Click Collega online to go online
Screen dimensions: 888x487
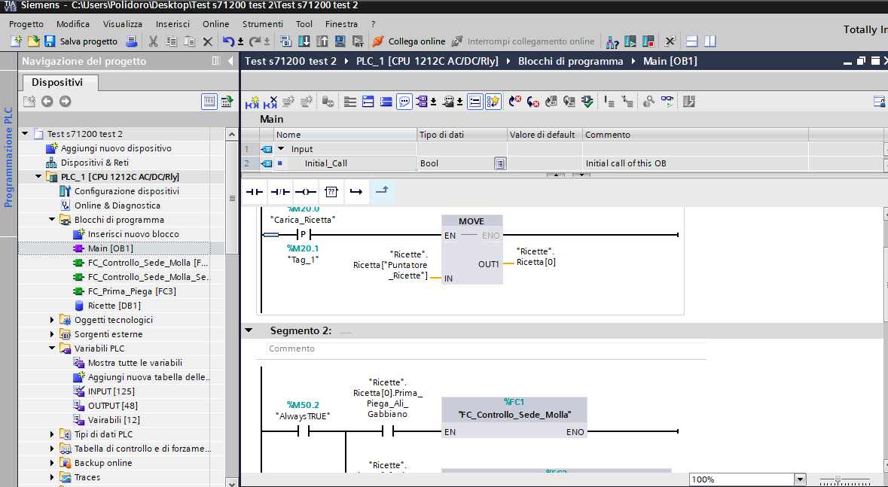click(x=409, y=41)
